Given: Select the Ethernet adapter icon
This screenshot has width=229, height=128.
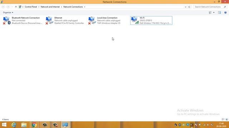Looking at the screenshot, I should [49, 21].
